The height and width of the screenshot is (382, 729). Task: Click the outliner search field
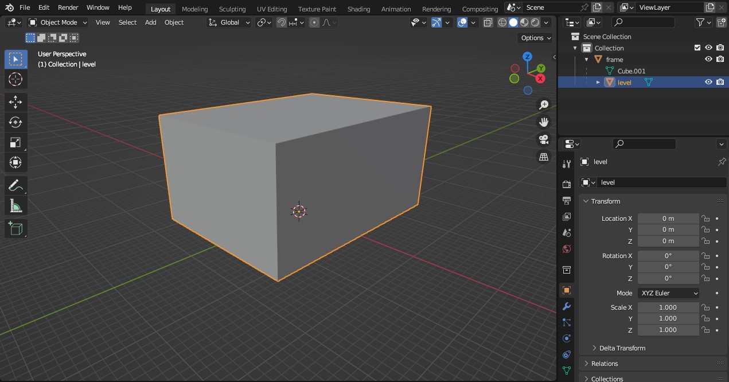643,22
